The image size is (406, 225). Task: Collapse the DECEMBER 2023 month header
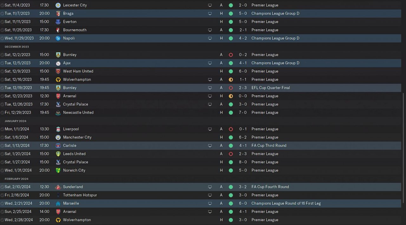tap(17, 47)
